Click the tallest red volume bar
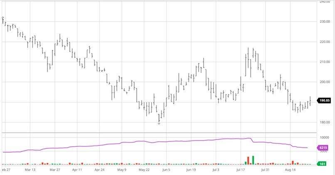335x175 pixels. (x=248, y=161)
